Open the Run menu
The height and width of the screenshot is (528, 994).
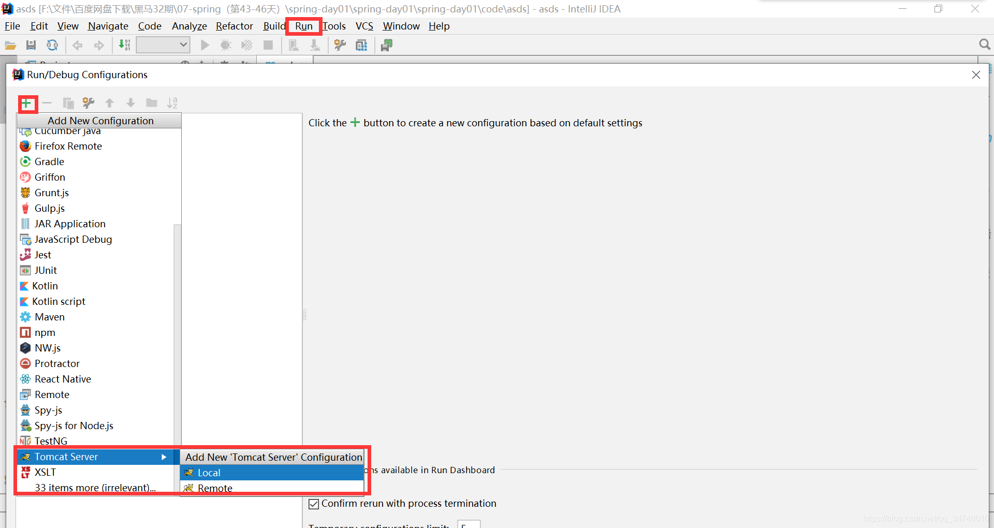click(x=304, y=26)
